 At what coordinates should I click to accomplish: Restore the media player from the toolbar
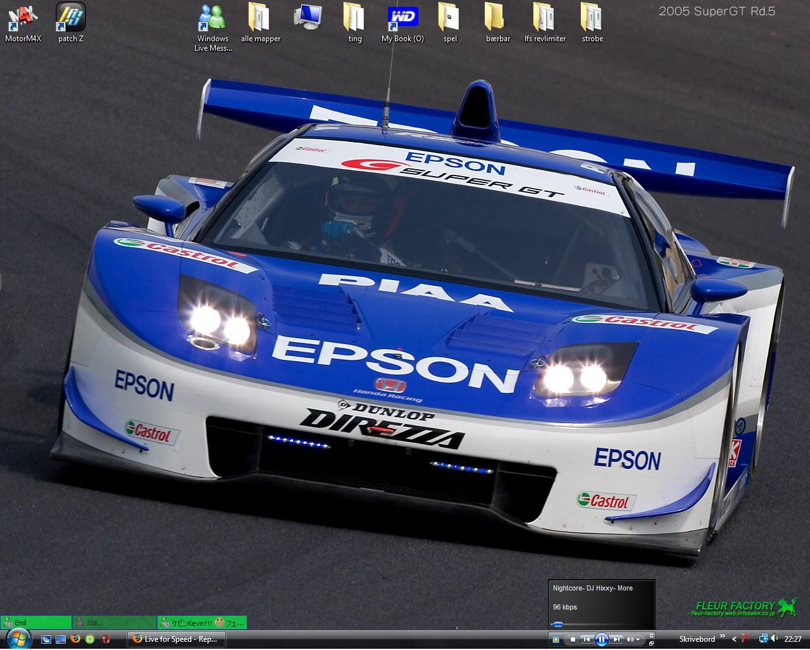[652, 644]
